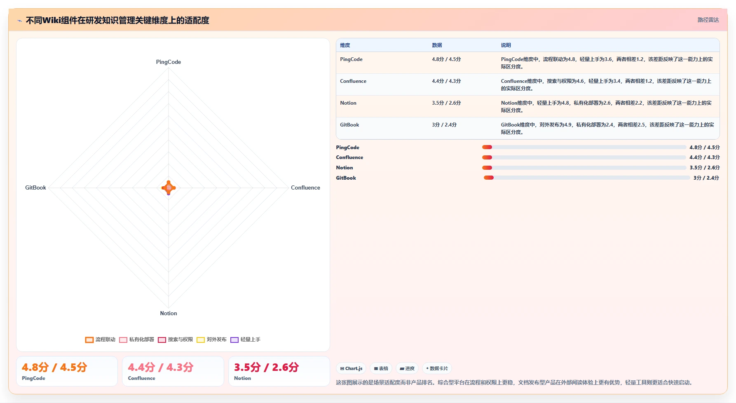The image size is (736, 403).
Task: Click the 这张图展示的是场景适配度 footnote text
Action: (x=515, y=383)
